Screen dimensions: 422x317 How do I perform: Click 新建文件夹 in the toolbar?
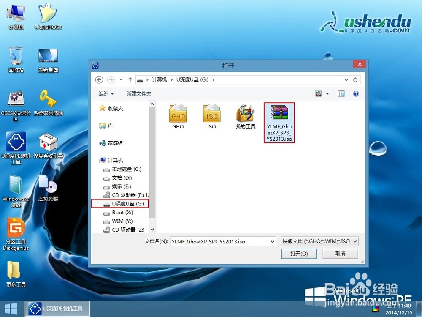coord(138,93)
